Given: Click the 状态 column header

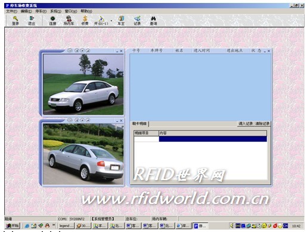Looking at the screenshot, I should [256, 51].
